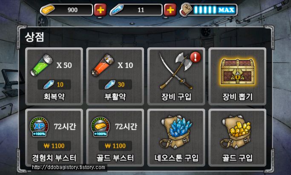The width and height of the screenshot is (291, 175).
Task: Click the blue crystal currency icon at top
Action: (x=117, y=10)
